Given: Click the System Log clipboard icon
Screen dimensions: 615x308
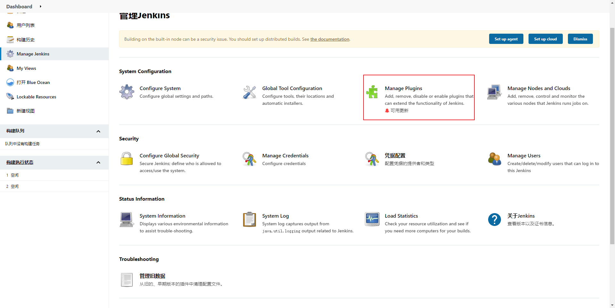Looking at the screenshot, I should pos(250,220).
